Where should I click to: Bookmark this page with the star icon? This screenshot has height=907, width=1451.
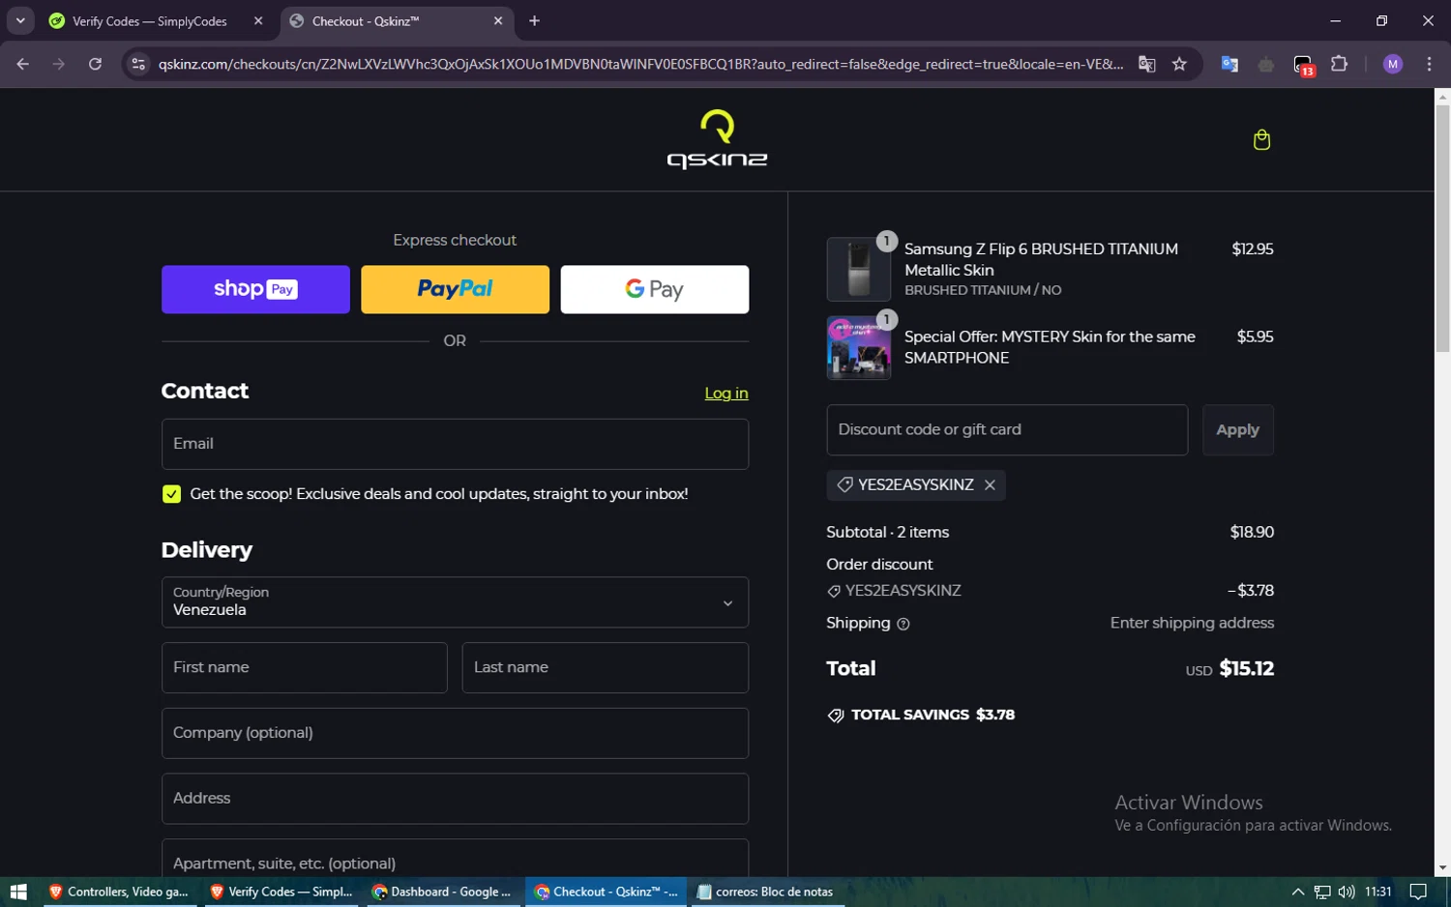(x=1179, y=64)
